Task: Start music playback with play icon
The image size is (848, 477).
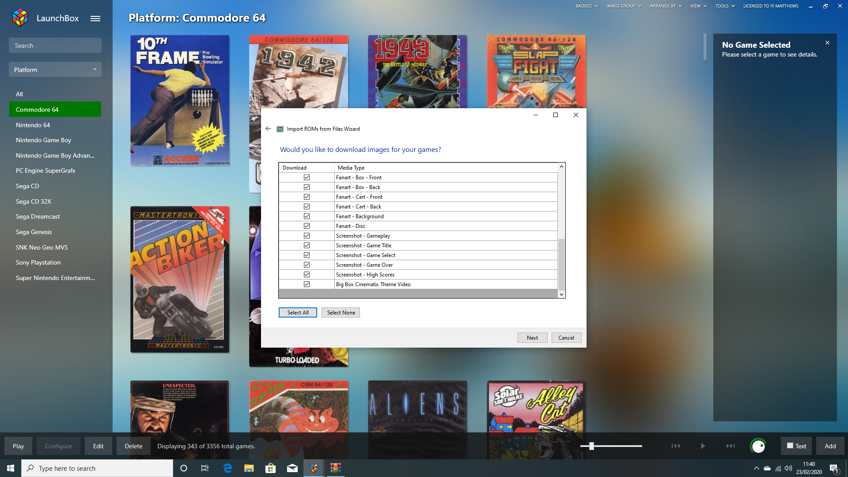Action: (x=703, y=446)
